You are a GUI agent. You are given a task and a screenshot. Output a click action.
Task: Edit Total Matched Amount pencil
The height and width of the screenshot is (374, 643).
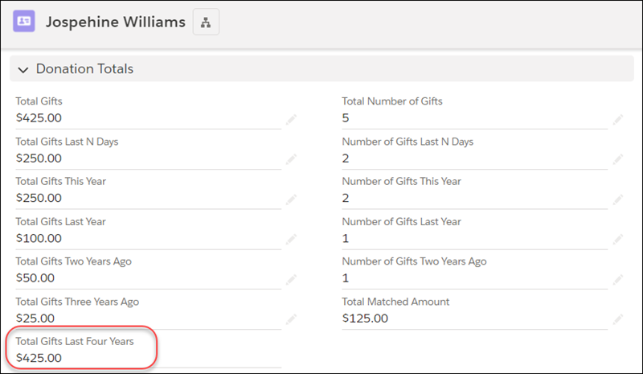coord(618,319)
